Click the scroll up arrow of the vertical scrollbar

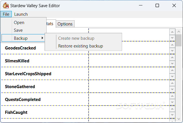point(178,31)
